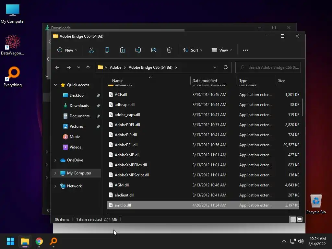The width and height of the screenshot is (332, 249).
Task: Click the vertical scrollbar in file list
Action: coord(302,107)
